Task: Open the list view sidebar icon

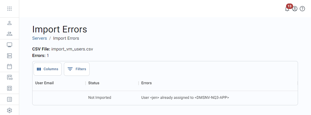Action: pos(9,99)
